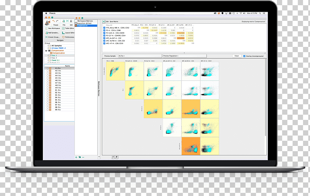Select the Exp. 2 group
Screen dimensions: 310x196
54,58
